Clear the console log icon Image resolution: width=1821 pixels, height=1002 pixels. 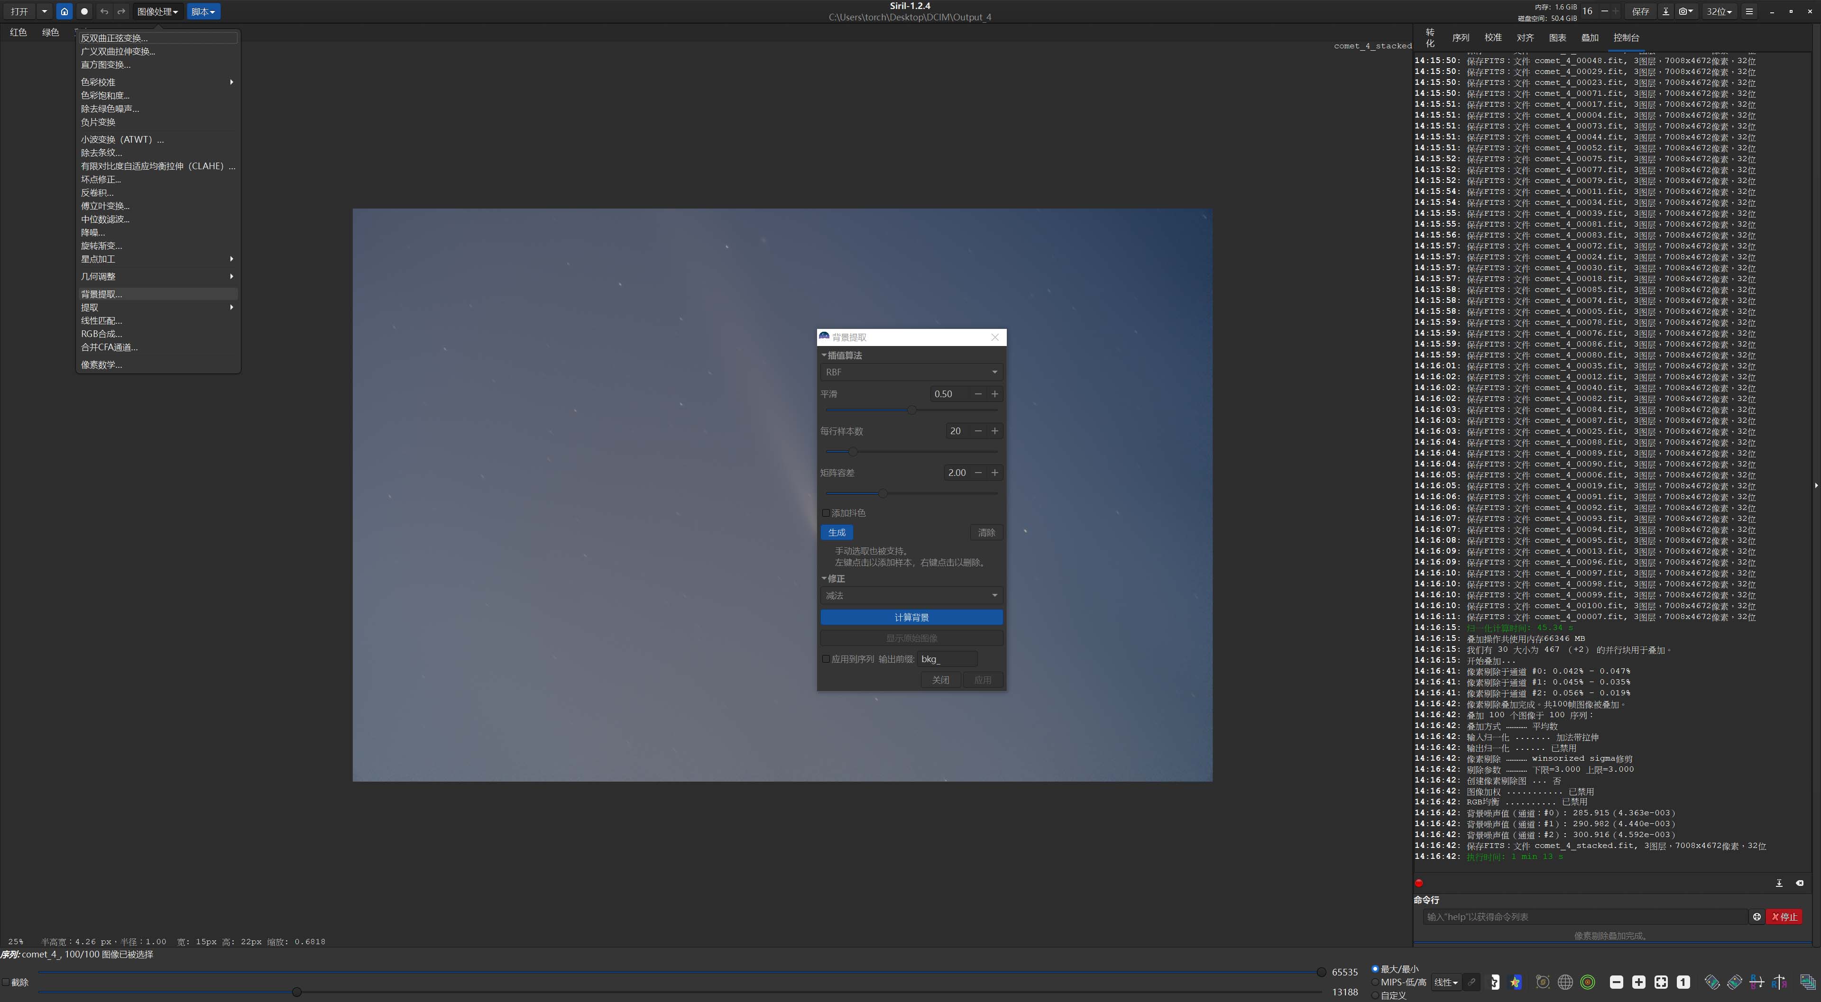pos(1800,884)
